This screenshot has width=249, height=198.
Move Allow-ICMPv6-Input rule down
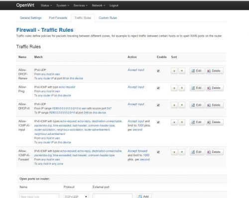[x=182, y=122]
